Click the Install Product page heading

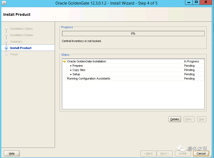pos(17,14)
